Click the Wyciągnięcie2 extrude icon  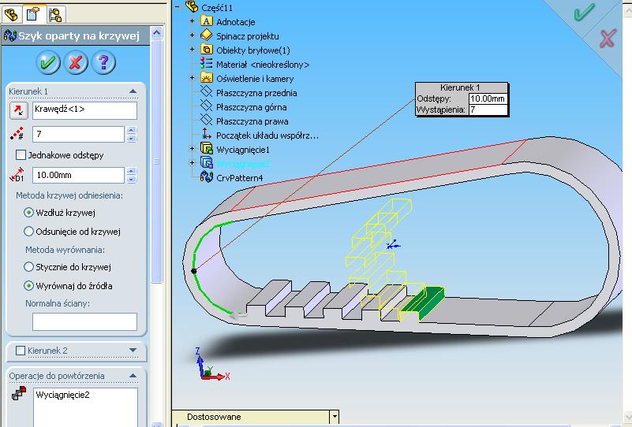pos(207,162)
